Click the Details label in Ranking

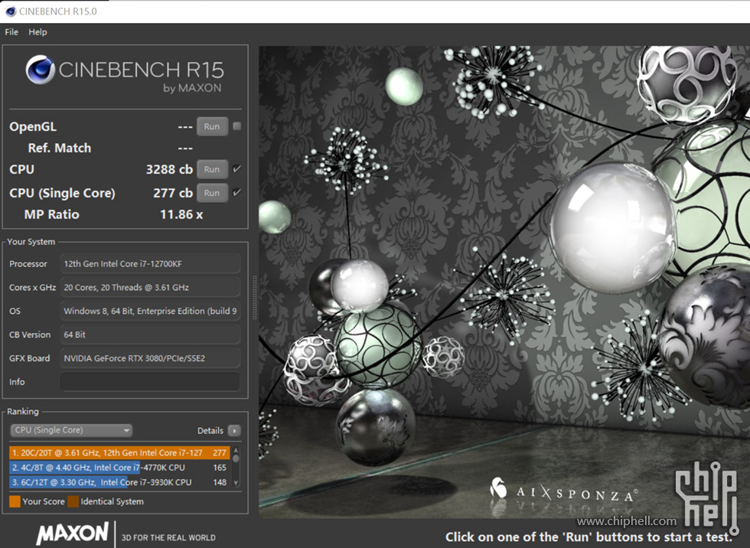click(210, 430)
